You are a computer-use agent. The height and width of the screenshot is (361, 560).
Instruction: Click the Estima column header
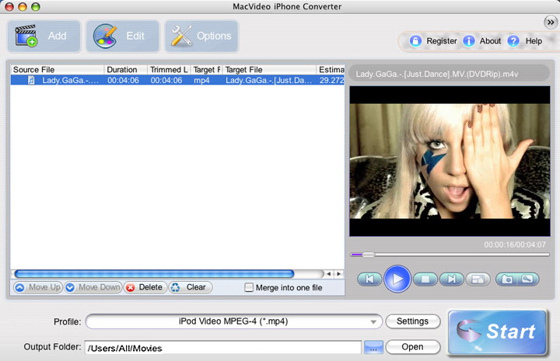coord(331,70)
